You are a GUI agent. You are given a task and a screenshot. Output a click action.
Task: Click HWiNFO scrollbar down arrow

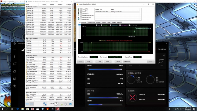click(73, 100)
